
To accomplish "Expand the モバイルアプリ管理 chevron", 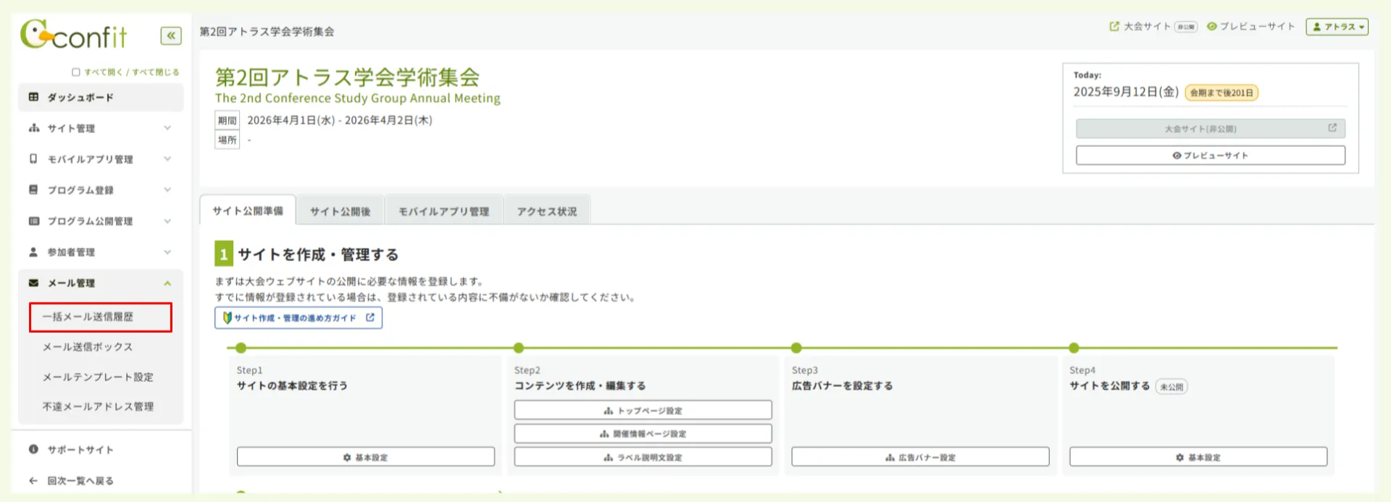I will [167, 158].
